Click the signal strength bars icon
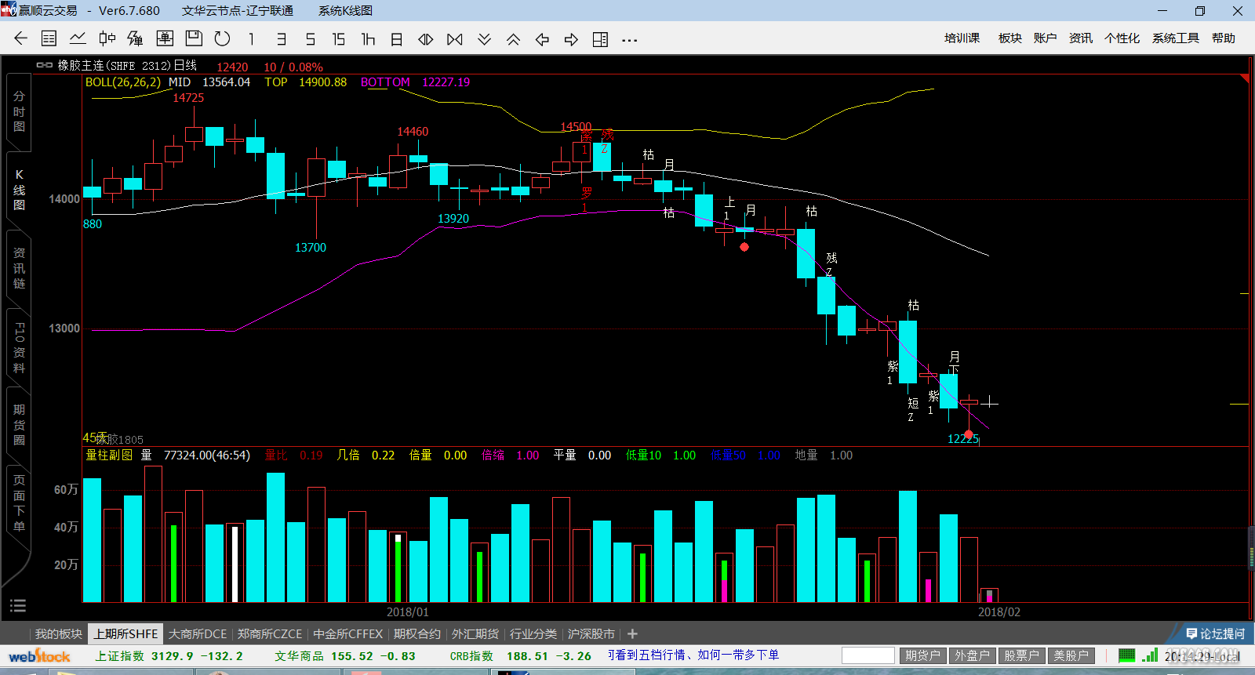The image size is (1255, 675). coord(1150,655)
